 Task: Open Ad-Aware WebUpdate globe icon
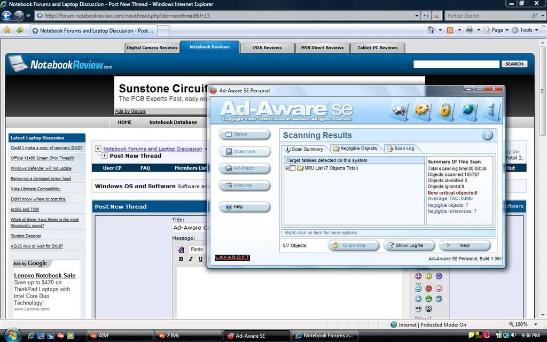[468, 110]
